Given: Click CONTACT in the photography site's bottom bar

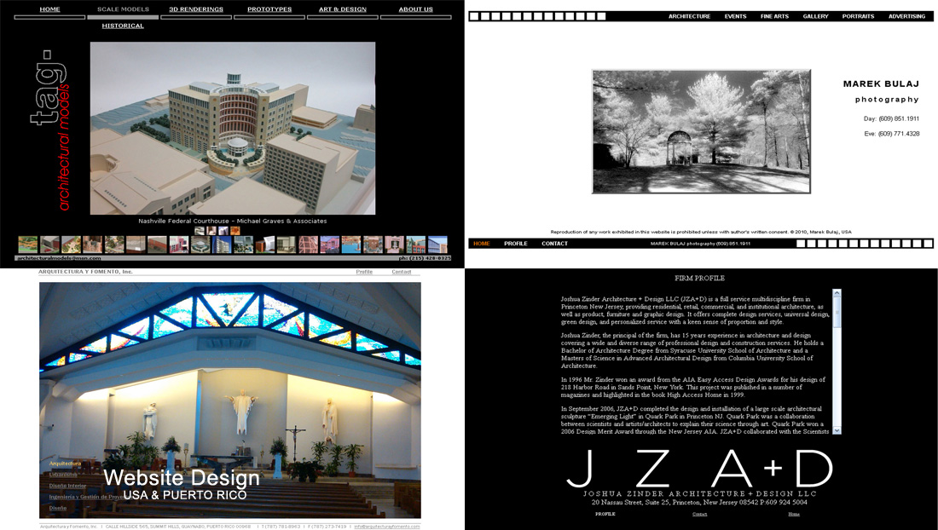Looking at the screenshot, I should pos(554,243).
